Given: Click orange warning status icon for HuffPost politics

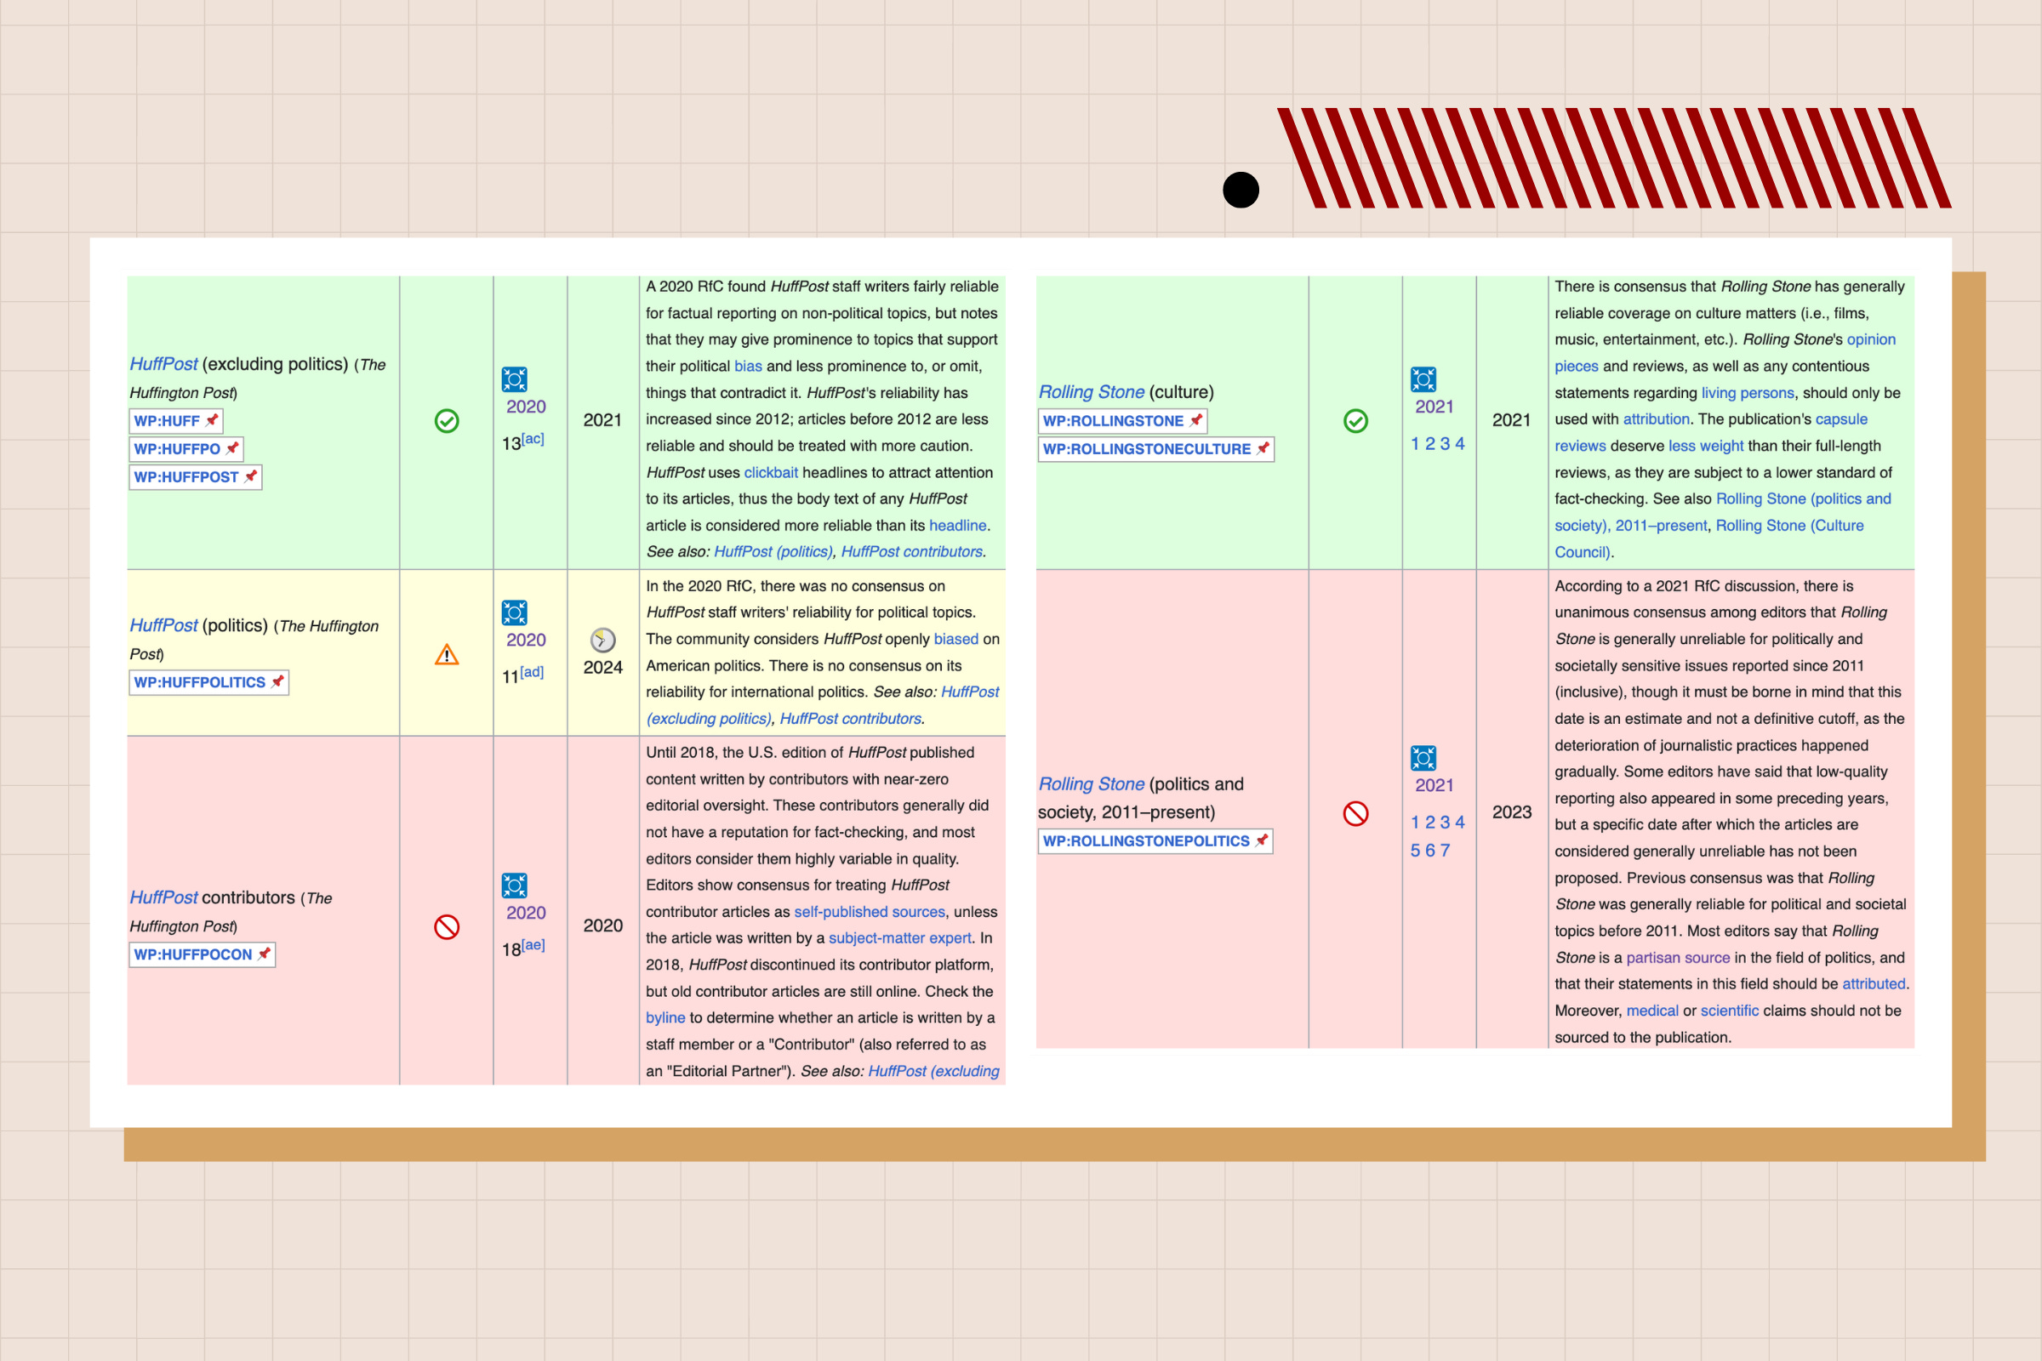Looking at the screenshot, I should tap(446, 654).
